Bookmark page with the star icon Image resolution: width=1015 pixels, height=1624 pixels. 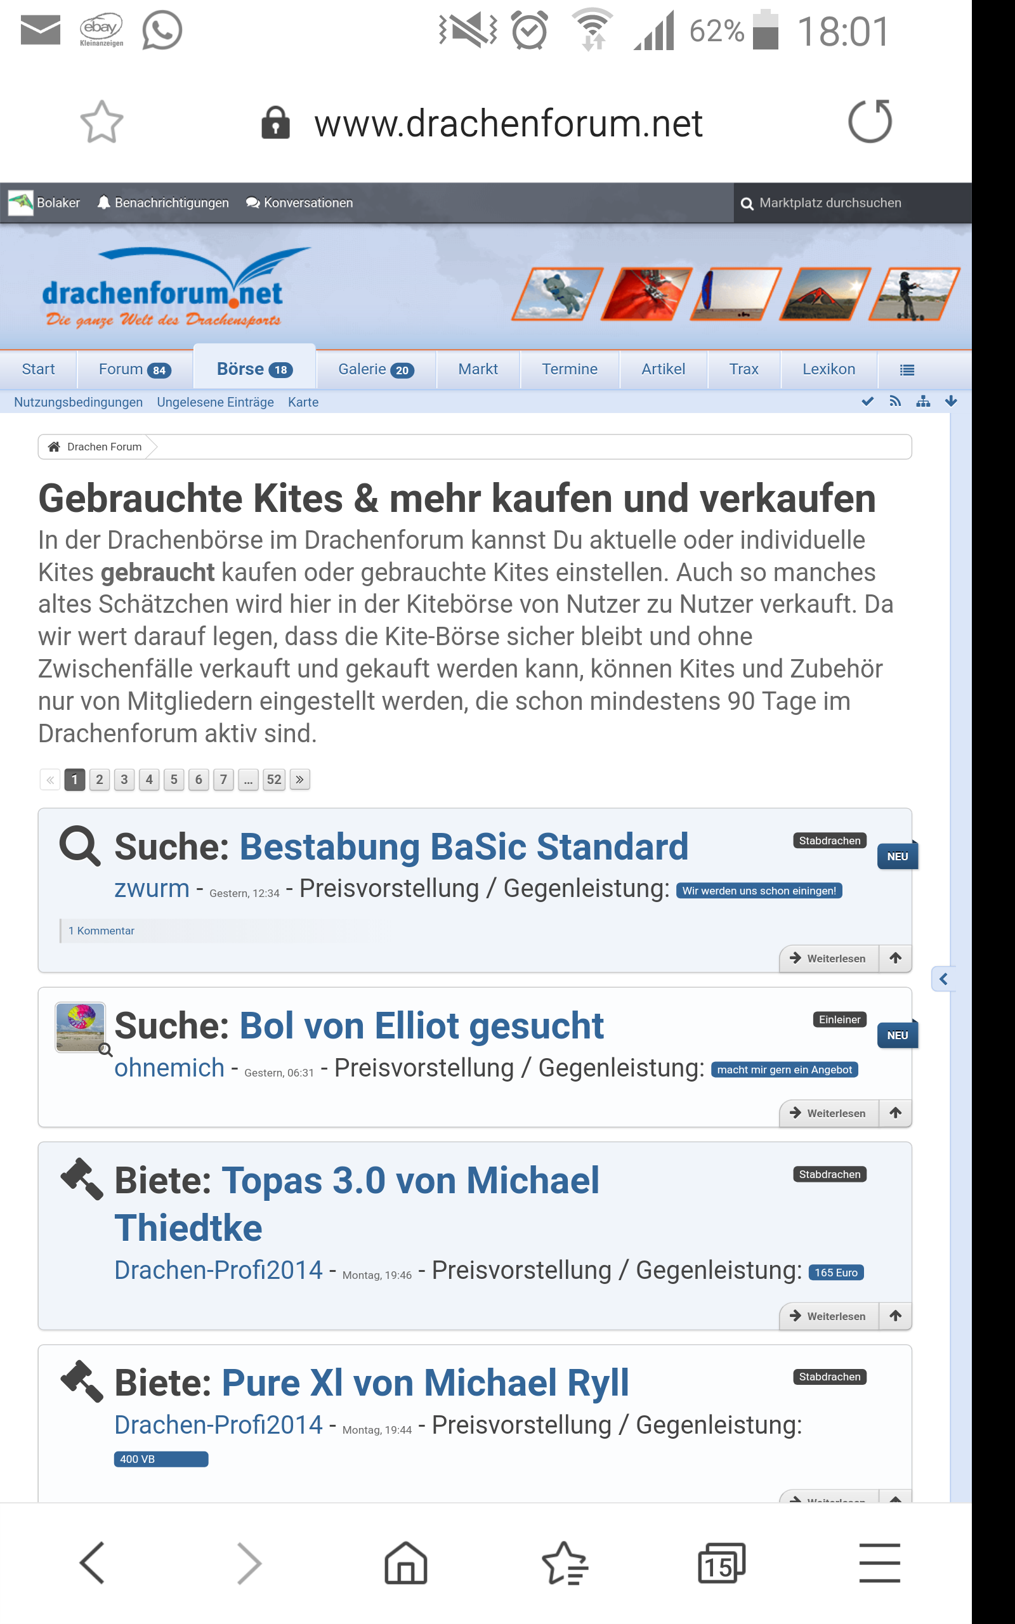tap(101, 123)
